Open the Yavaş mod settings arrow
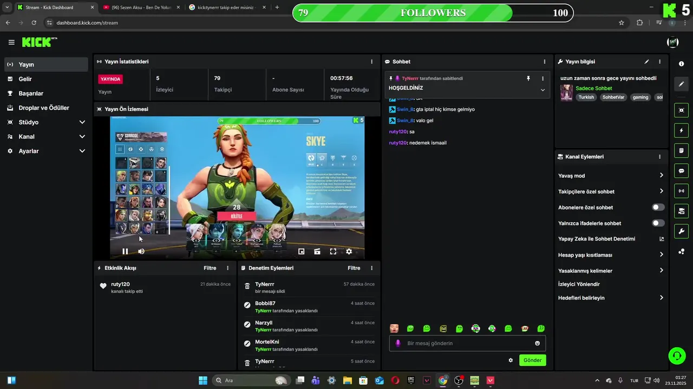 661,176
